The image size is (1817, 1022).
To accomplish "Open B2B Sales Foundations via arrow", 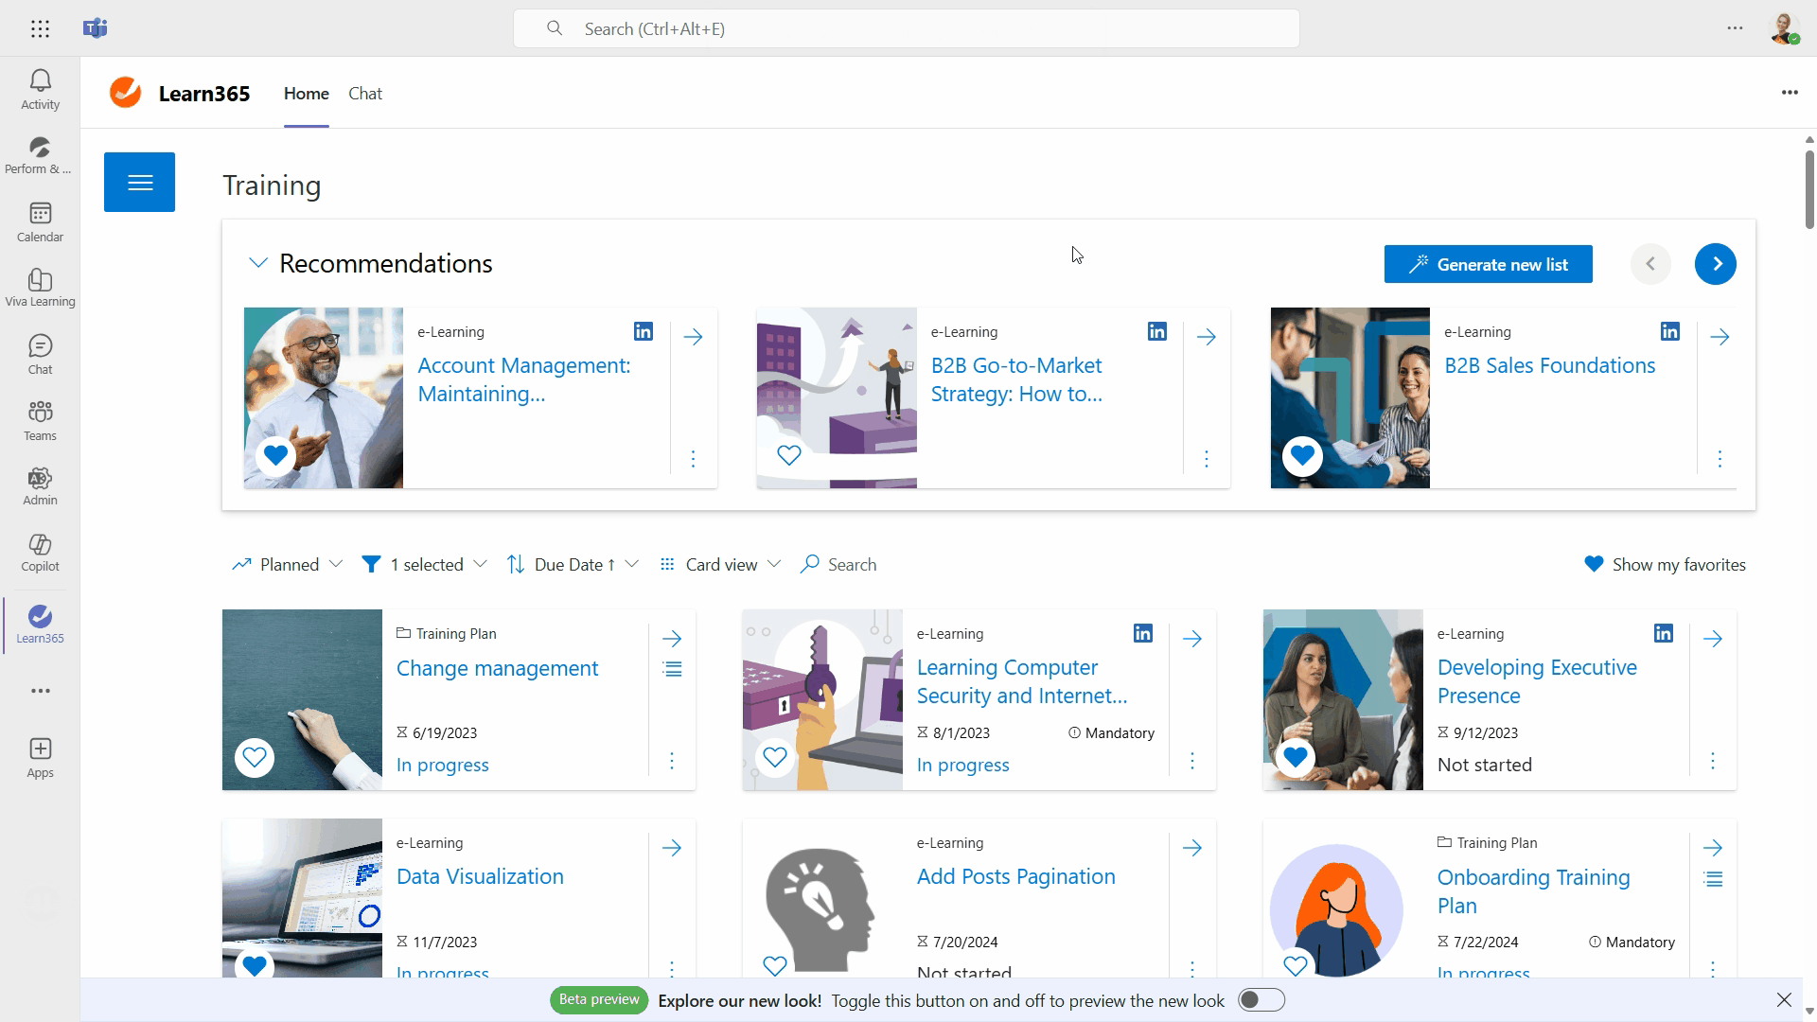I will point(1720,337).
